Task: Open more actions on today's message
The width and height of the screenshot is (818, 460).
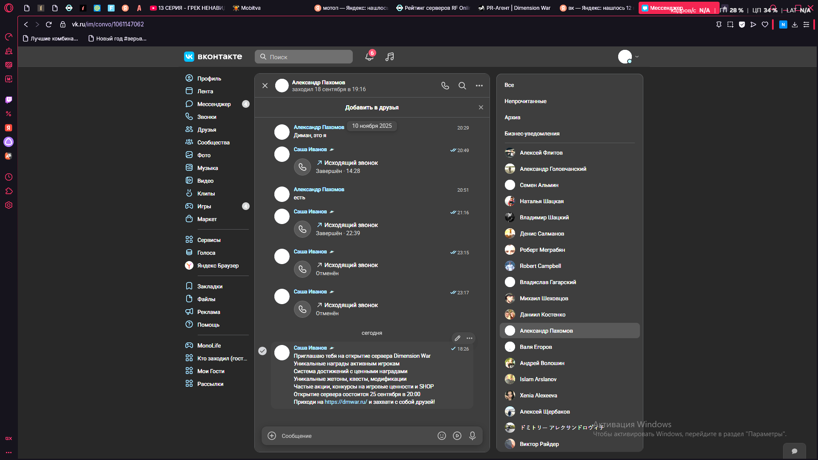Action: tap(469, 338)
